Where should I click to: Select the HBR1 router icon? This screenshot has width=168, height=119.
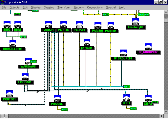(x=127, y=98)
